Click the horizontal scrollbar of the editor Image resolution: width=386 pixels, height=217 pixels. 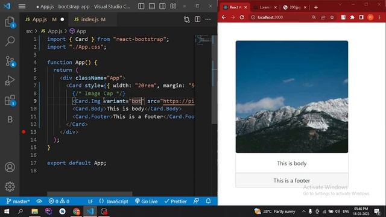[90, 194]
